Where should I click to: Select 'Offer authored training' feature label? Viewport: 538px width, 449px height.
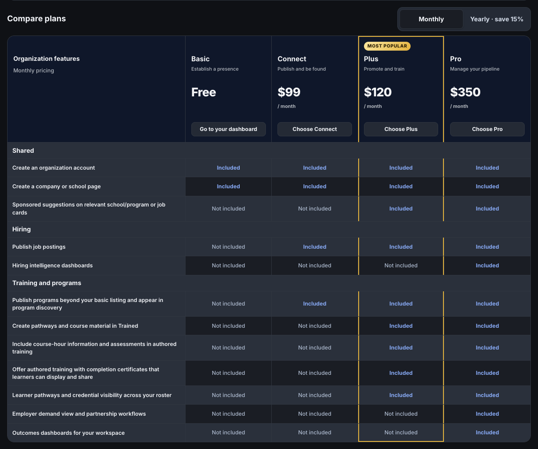[x=86, y=373]
